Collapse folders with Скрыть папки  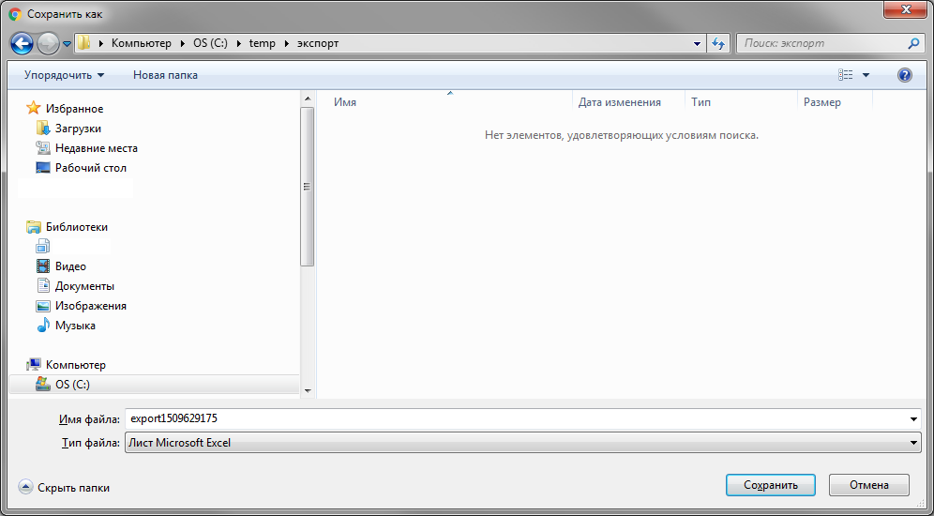tap(65, 488)
